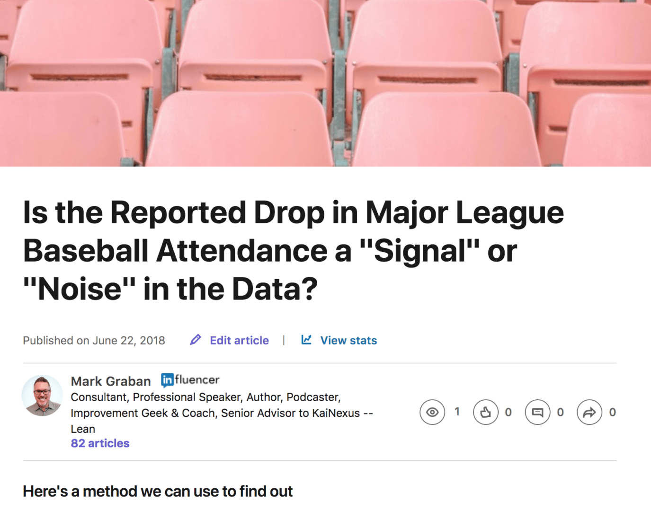Open Mark Graban's profile photo
Screen dimensions: 651x511
[42, 396]
